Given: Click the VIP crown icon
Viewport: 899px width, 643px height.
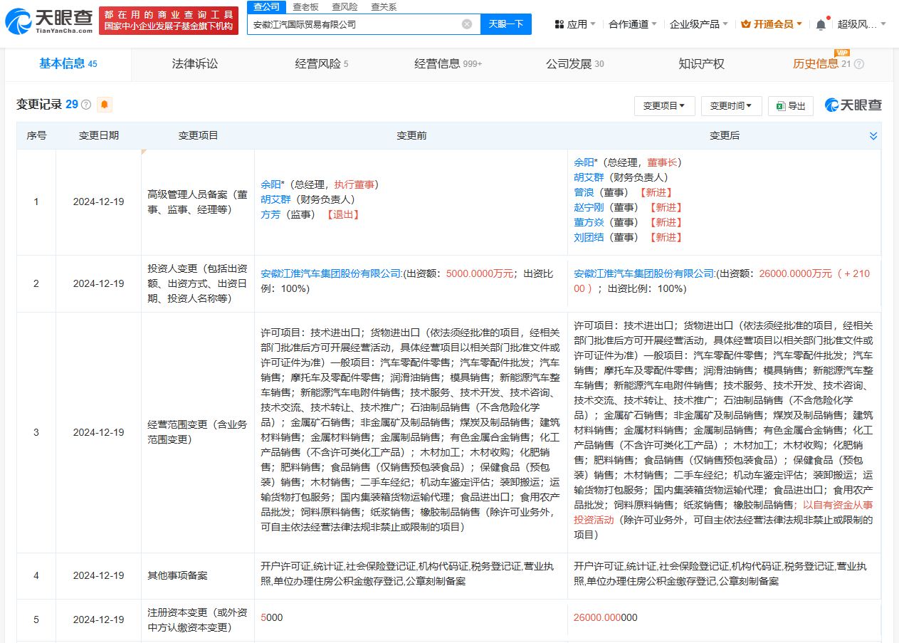Looking at the screenshot, I should click(746, 24).
